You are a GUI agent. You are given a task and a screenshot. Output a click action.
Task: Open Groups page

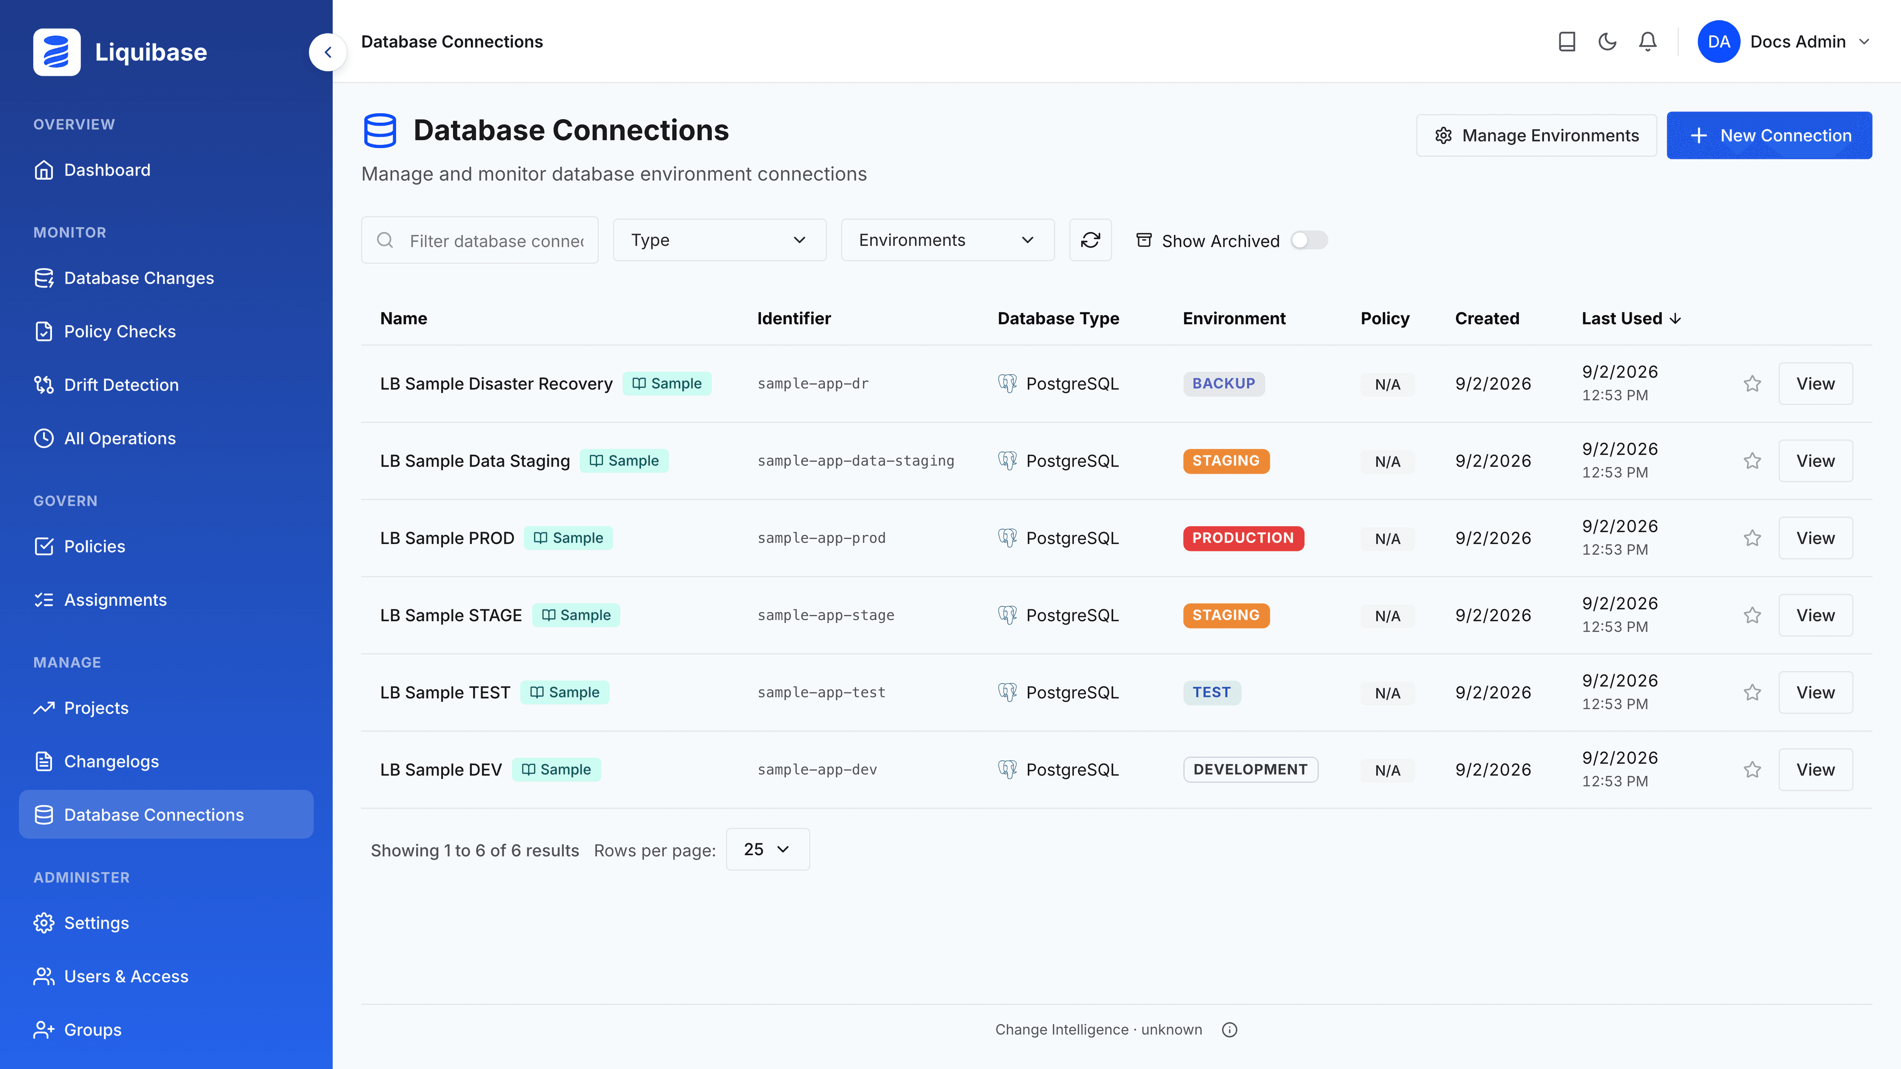[x=166, y=1030]
